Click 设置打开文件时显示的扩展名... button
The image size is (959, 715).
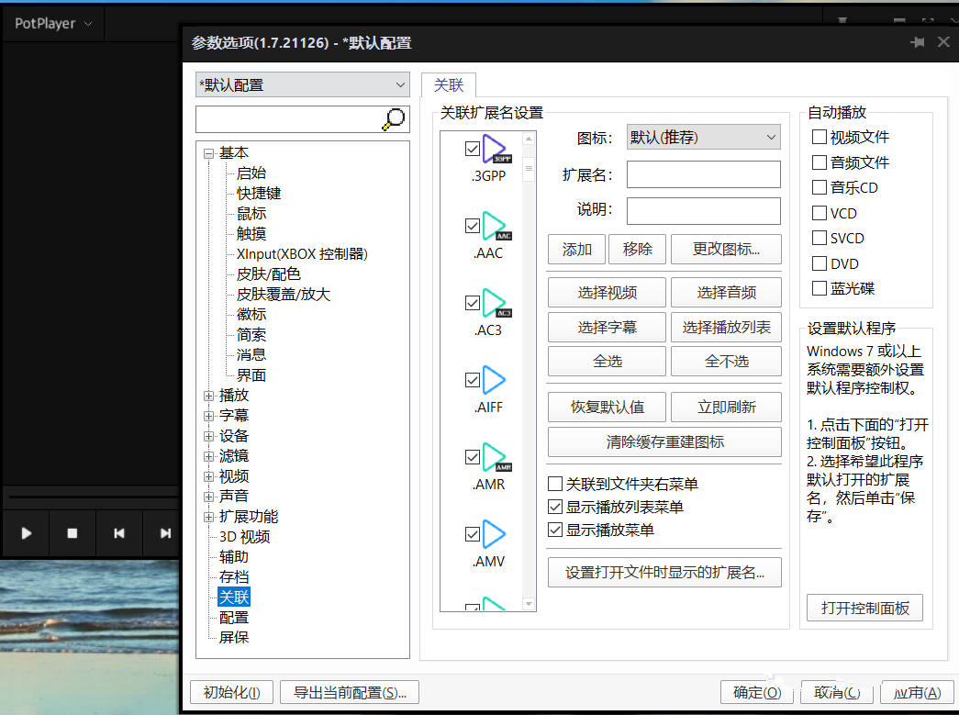[x=664, y=573]
